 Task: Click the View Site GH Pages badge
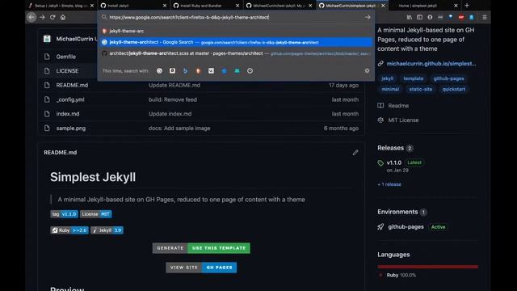tap(201, 268)
